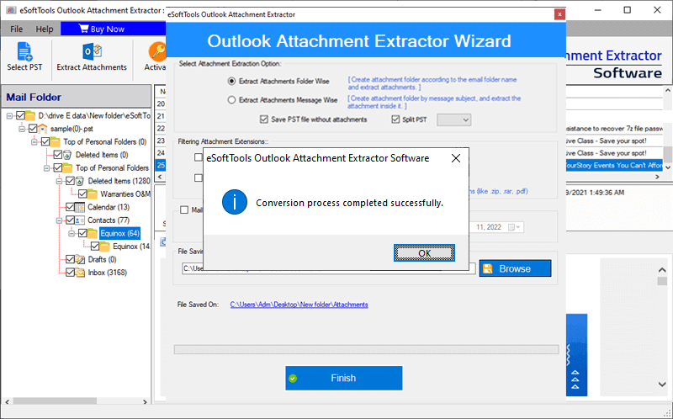The width and height of the screenshot is (673, 419).
Task: Open the Help menu
Action: tap(45, 29)
